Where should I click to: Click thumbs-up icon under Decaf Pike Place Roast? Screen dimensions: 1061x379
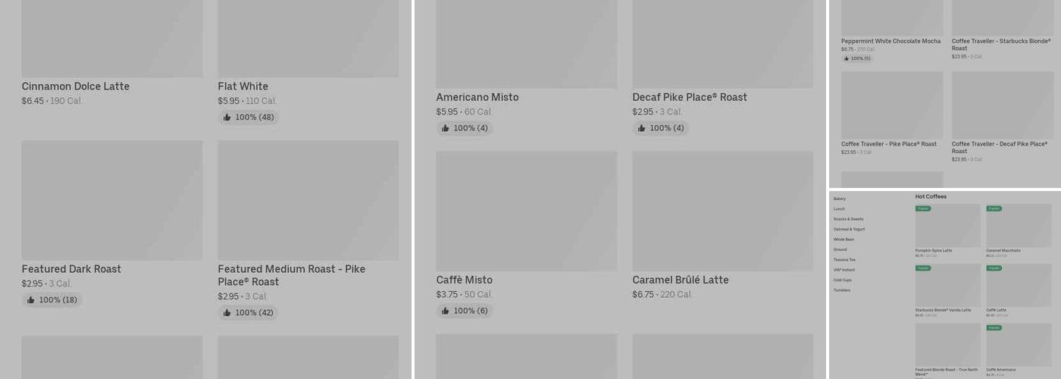641,129
